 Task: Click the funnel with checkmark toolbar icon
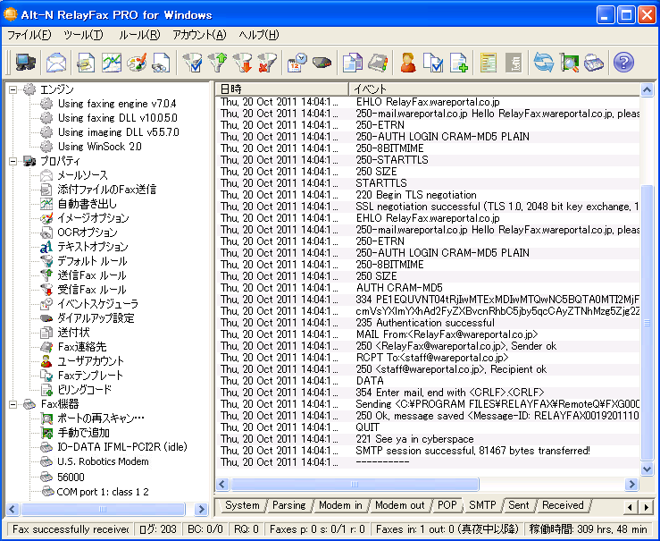click(x=191, y=63)
